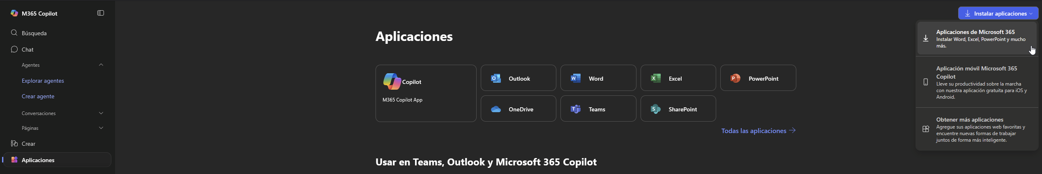Click the Outlook app icon
The image size is (1042, 174).
point(496,78)
